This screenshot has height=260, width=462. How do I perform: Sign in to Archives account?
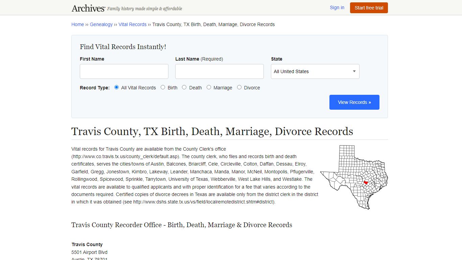pyautogui.click(x=337, y=7)
